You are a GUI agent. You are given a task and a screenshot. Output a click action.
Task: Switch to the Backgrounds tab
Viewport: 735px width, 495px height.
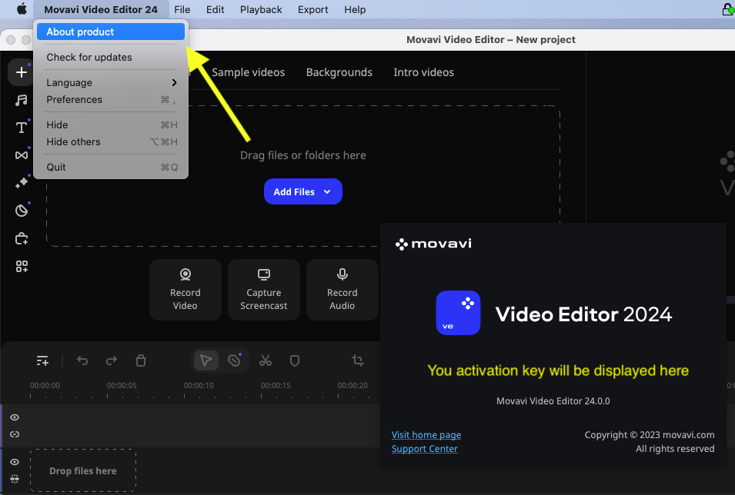(339, 72)
